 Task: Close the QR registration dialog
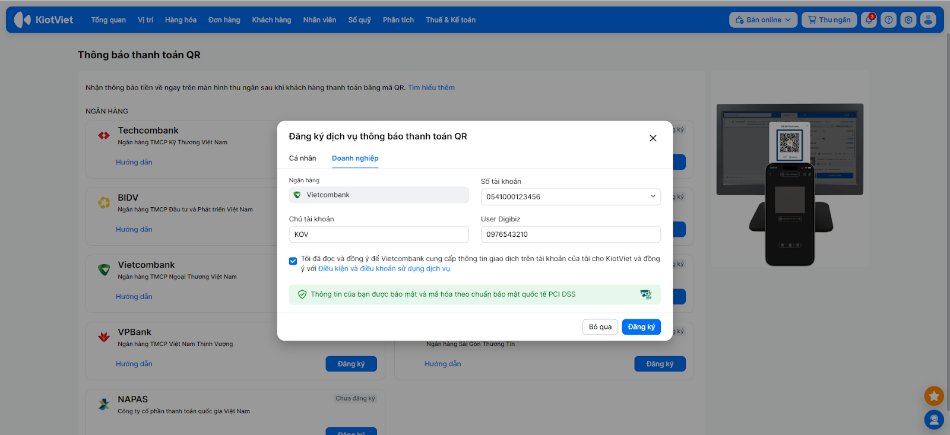[x=653, y=138]
